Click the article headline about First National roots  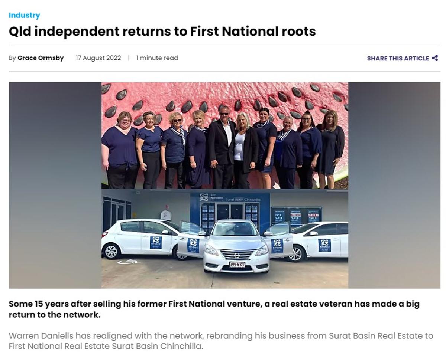point(162,31)
